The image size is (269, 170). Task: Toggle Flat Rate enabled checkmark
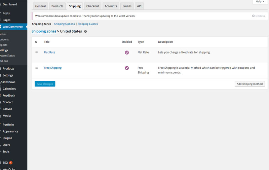click(127, 53)
